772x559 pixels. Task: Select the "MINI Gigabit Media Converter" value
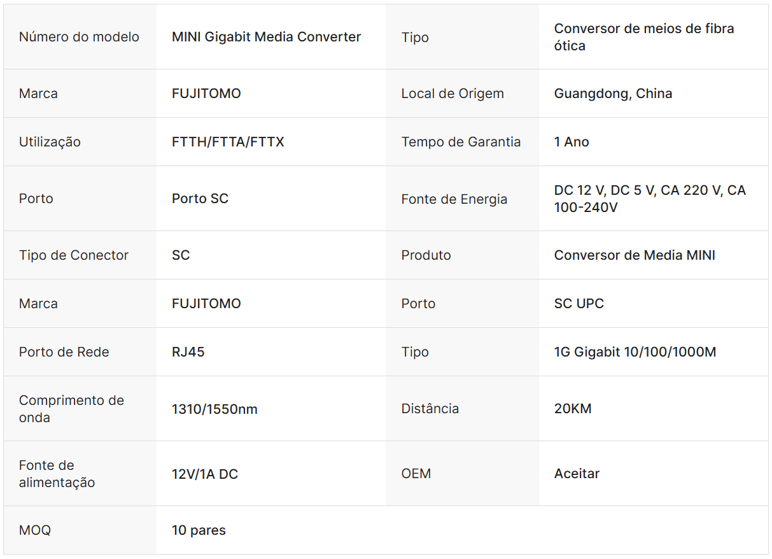(x=266, y=37)
